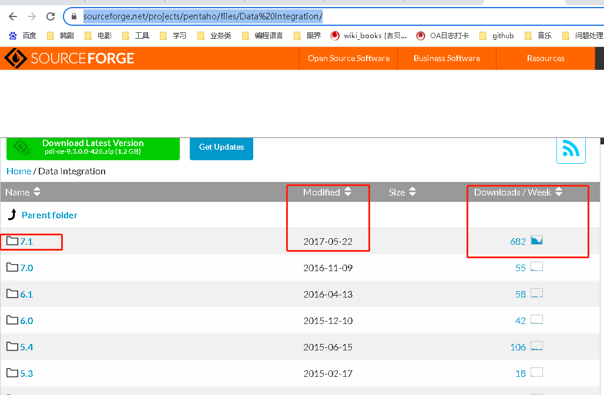Open the Open Source Software menu
Viewport: 604px width, 395px height.
point(348,59)
